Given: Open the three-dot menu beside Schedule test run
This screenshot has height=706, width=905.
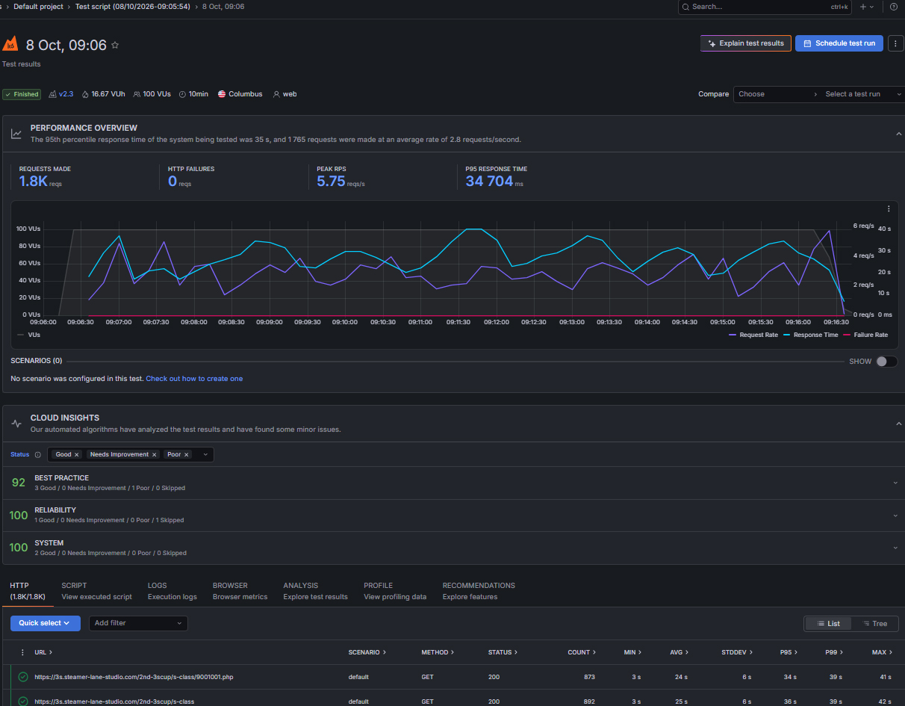Looking at the screenshot, I should (895, 43).
